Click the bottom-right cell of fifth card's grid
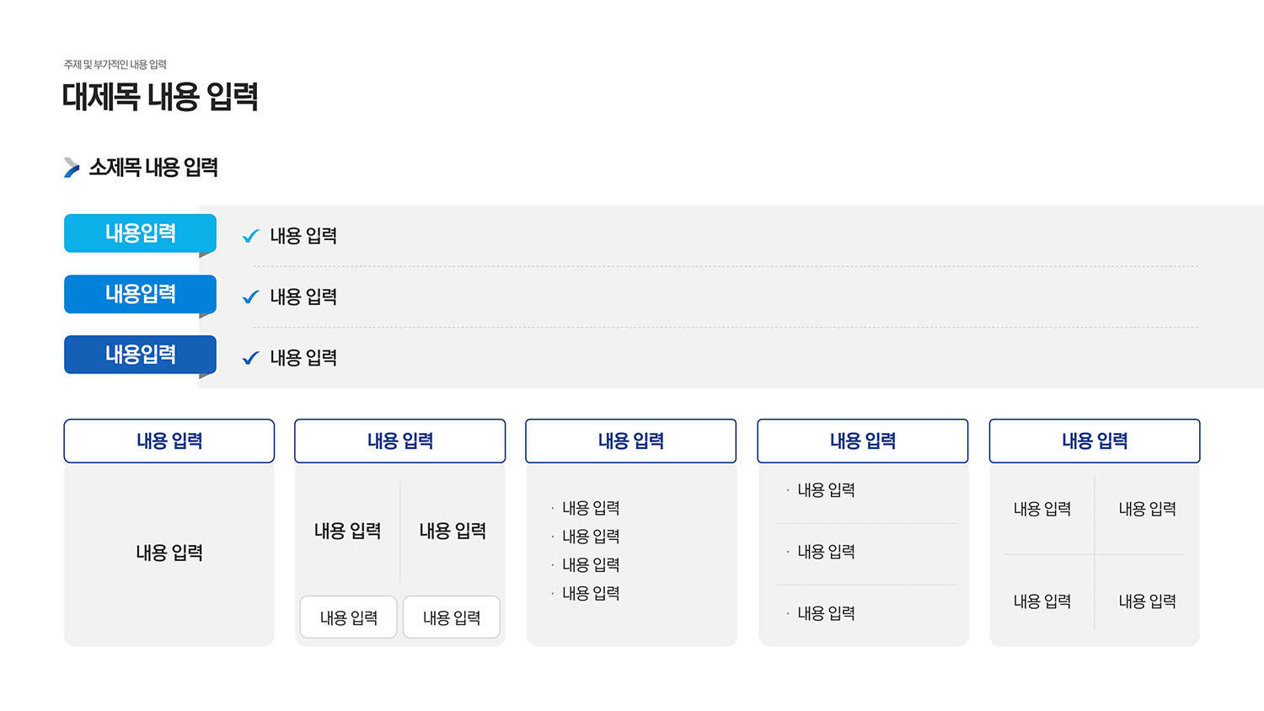 1147,601
